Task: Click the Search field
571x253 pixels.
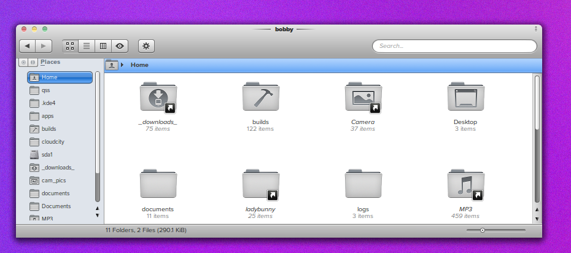Action: click(454, 46)
